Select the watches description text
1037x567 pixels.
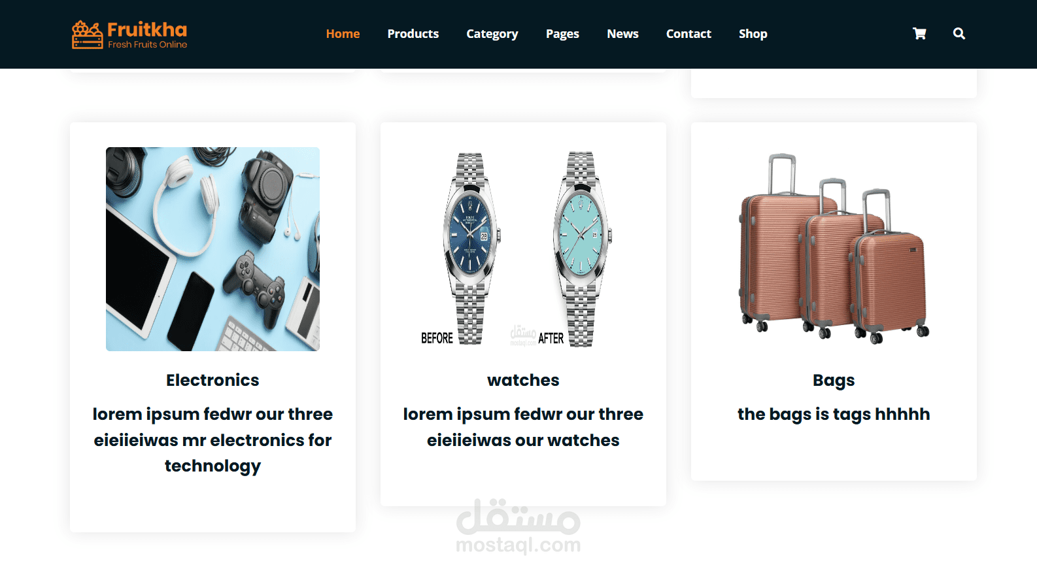(523, 427)
